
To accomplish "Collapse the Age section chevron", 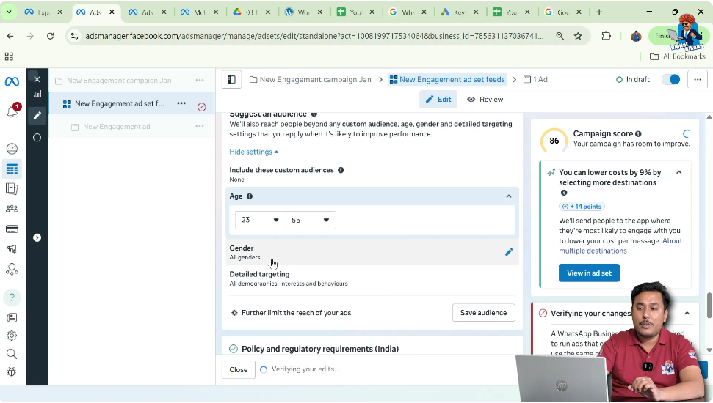I will pyautogui.click(x=509, y=196).
